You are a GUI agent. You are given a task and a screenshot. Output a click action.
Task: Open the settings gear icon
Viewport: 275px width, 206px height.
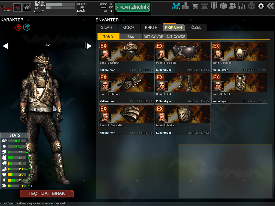tap(261, 6)
